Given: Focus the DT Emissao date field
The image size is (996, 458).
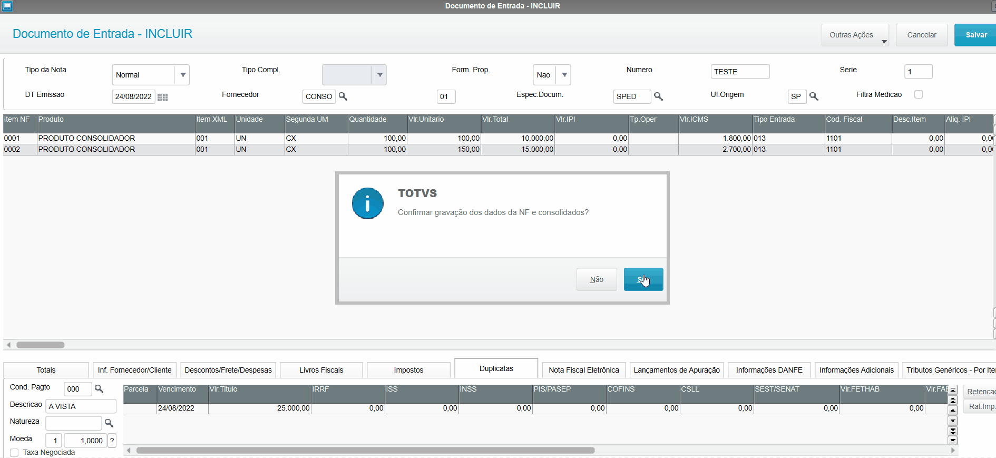Looking at the screenshot, I should coord(134,96).
